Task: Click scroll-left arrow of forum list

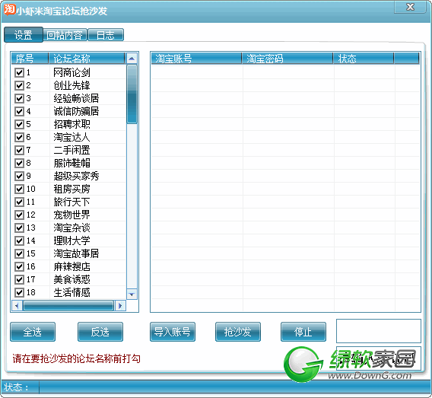Action: [x=17, y=306]
